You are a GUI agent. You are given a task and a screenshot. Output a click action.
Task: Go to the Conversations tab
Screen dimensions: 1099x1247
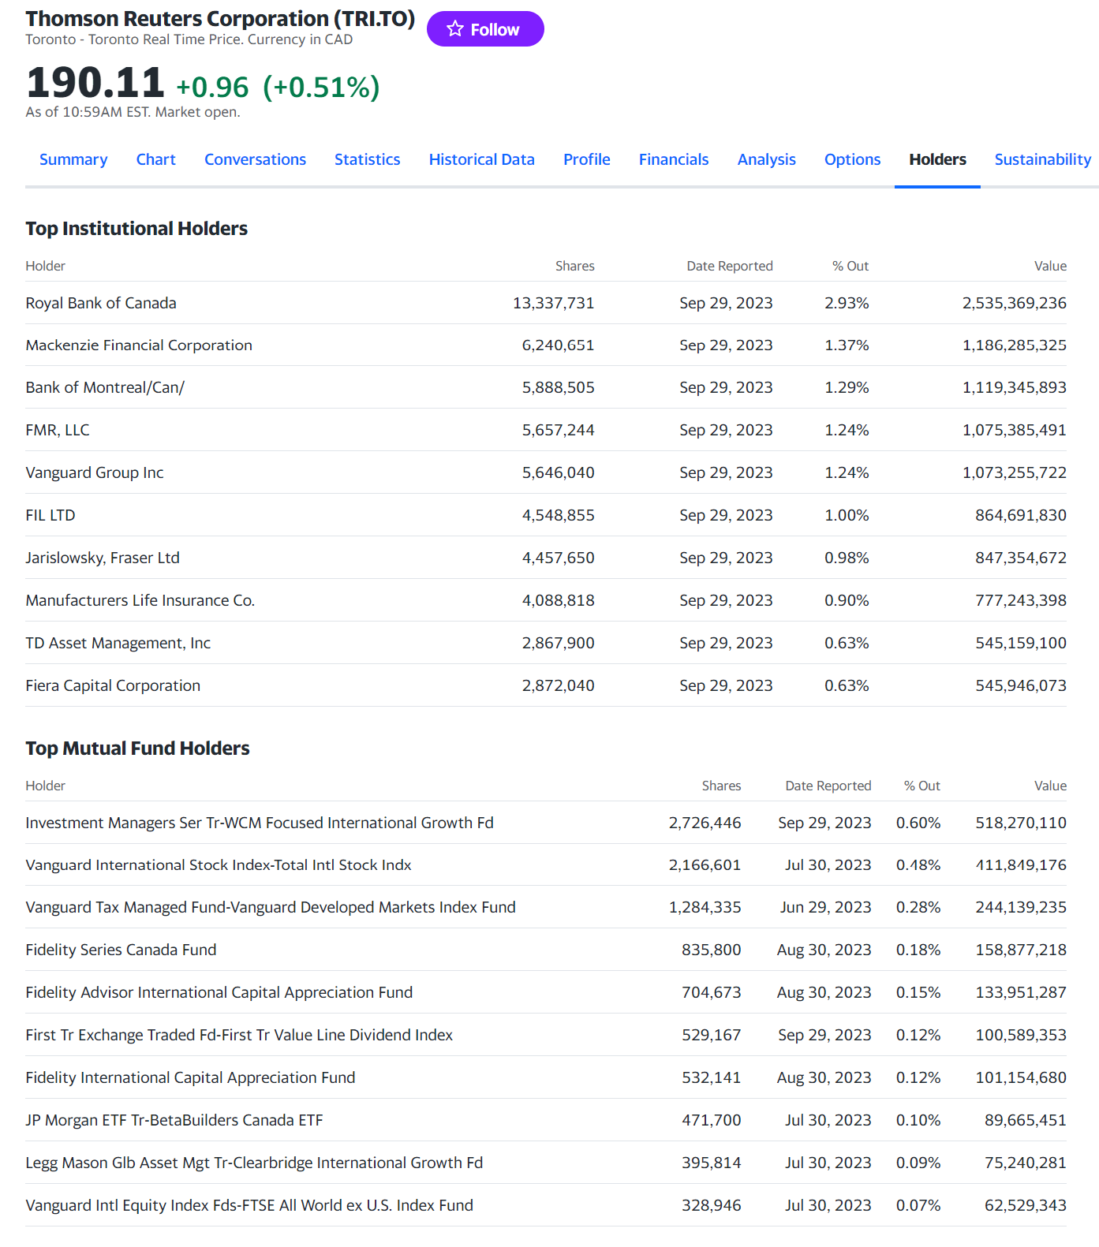coord(255,159)
